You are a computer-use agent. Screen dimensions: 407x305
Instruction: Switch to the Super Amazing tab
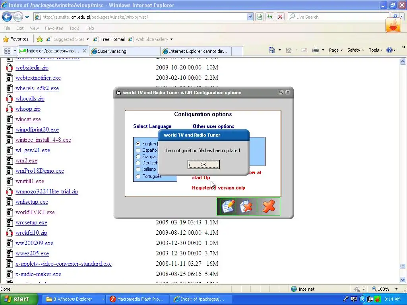124,51
